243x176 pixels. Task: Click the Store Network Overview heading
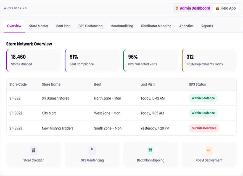29,44
